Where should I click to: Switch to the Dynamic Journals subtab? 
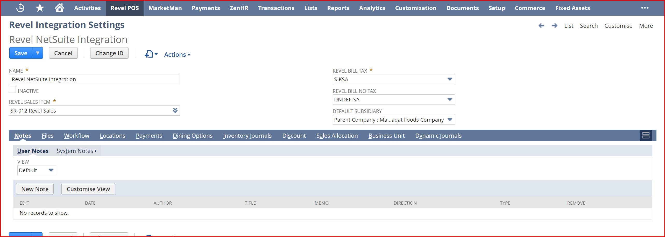click(438, 136)
